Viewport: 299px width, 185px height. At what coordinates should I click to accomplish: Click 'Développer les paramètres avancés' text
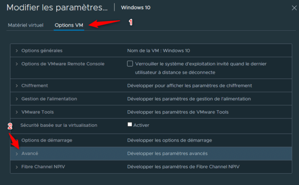click(x=167, y=153)
